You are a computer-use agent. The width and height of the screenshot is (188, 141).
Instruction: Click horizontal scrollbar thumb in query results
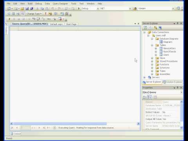click(x=60, y=124)
